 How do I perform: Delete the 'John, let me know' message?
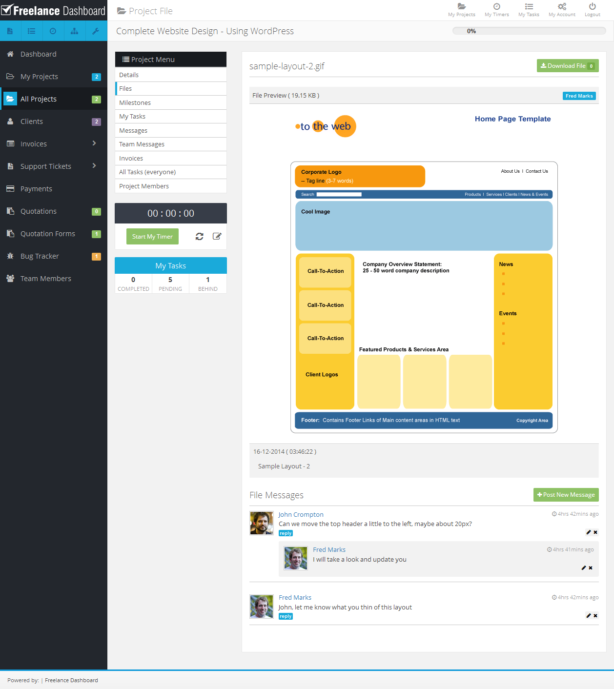[x=595, y=616]
